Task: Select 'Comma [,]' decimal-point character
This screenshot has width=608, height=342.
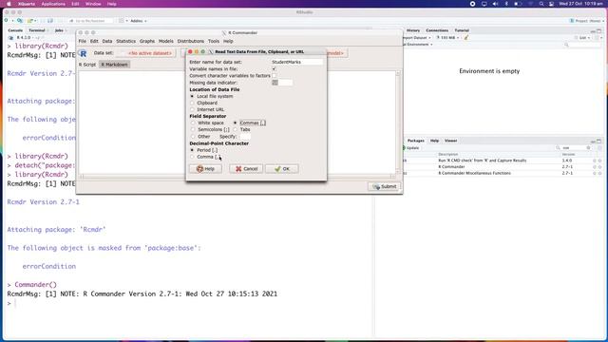Action: (192, 157)
